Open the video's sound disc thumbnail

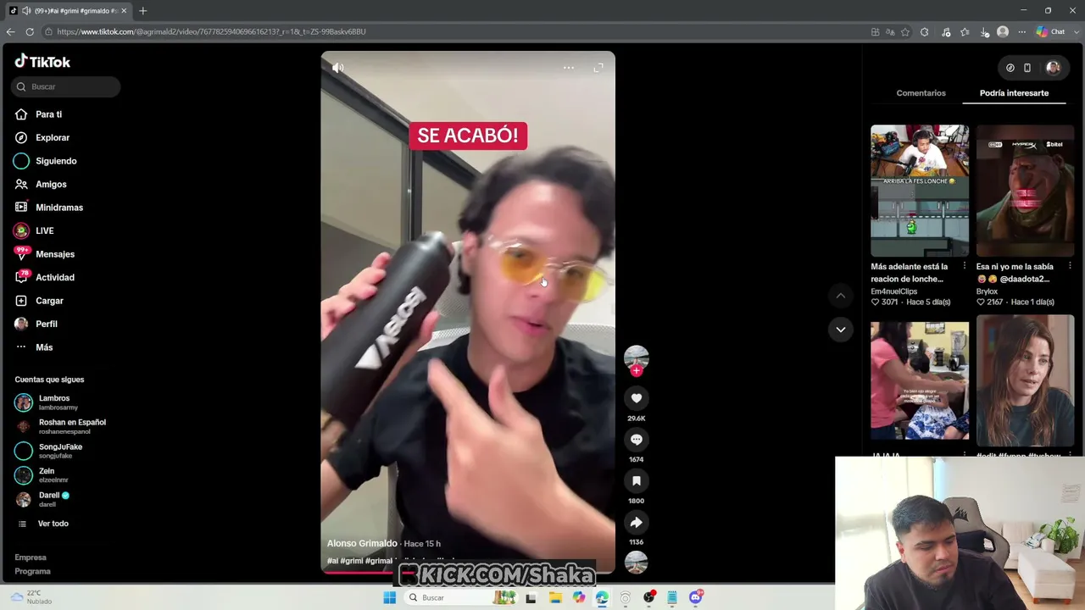point(637,562)
